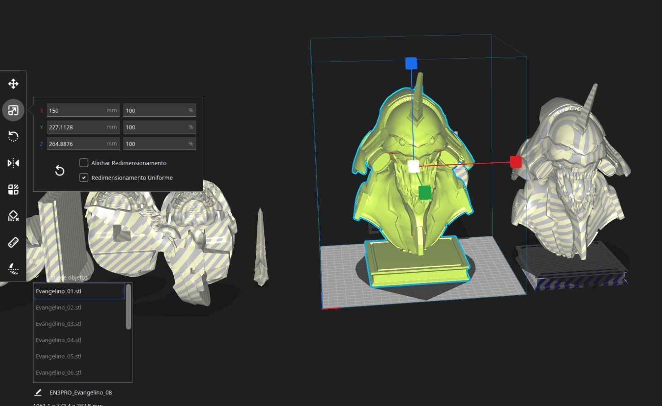662x406 pixels.
Task: Click the object list scrollbar
Action: coord(128,307)
